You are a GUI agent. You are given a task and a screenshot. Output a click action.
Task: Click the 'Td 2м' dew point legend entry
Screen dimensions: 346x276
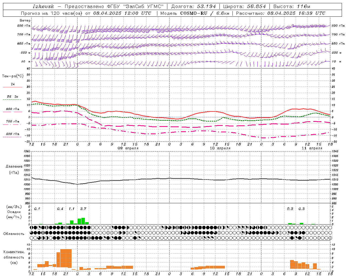click(13, 96)
